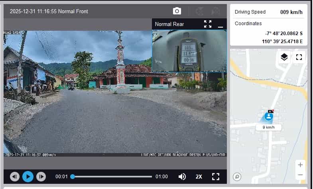Zoom in on the map

300,165
